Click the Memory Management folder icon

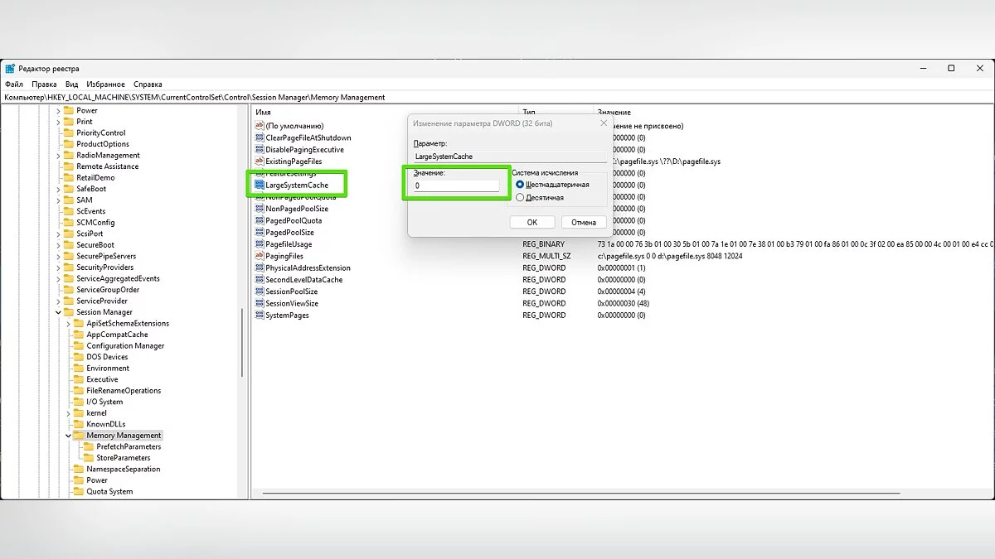79,436
